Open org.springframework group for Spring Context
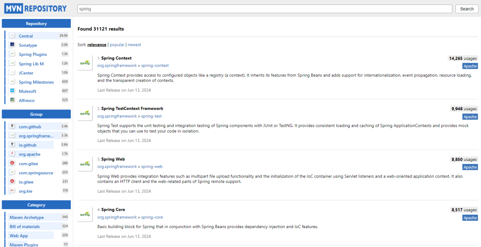 tap(117, 66)
